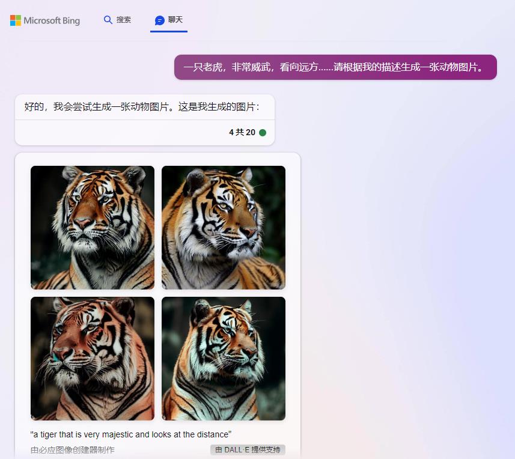Viewport: 515px width, 459px height.
Task: Click the magnifying glass search icon
Action: (108, 20)
